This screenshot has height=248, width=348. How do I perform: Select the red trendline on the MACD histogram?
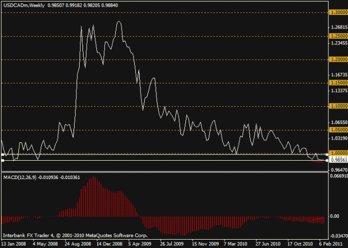click(x=318, y=219)
